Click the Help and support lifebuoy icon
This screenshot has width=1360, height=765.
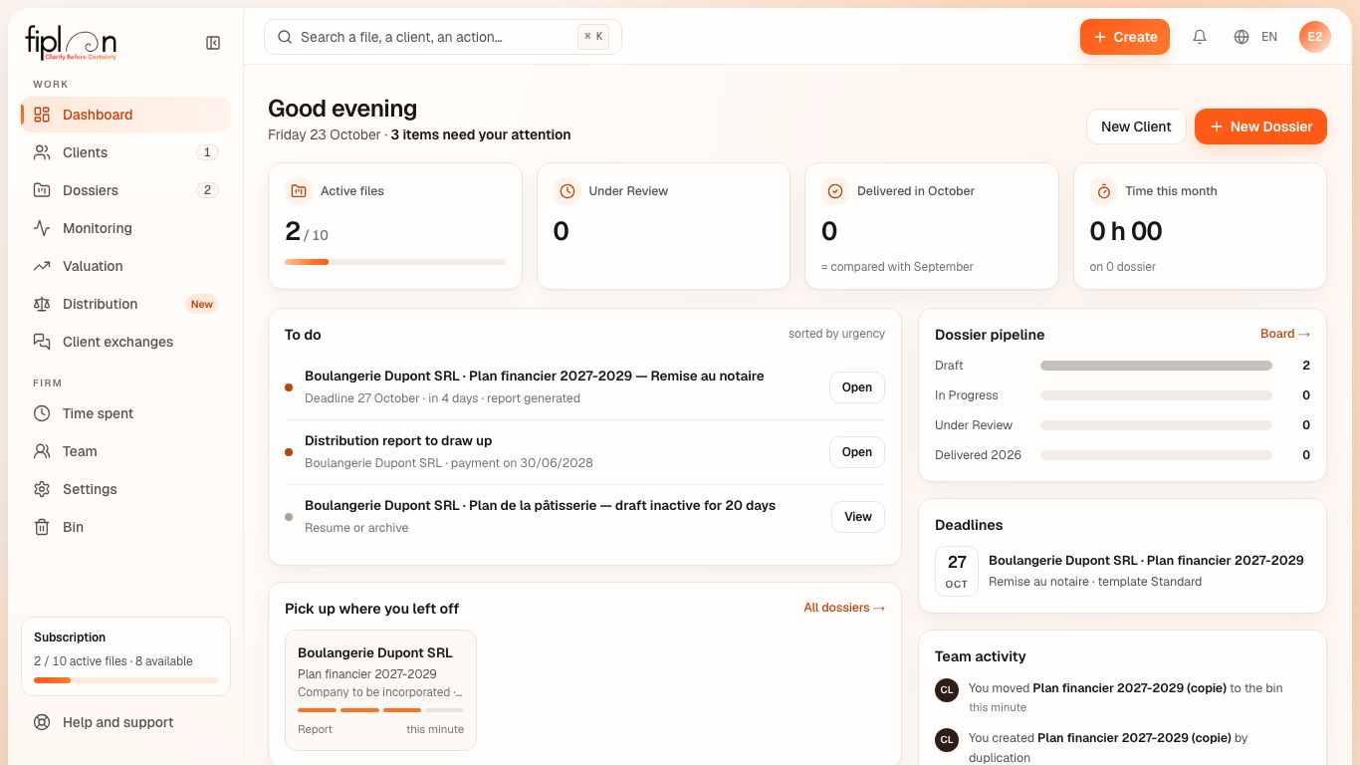click(x=42, y=722)
